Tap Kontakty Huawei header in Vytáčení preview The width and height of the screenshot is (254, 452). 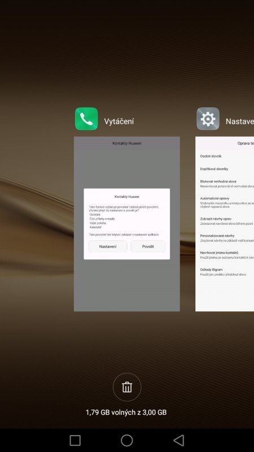(x=126, y=144)
